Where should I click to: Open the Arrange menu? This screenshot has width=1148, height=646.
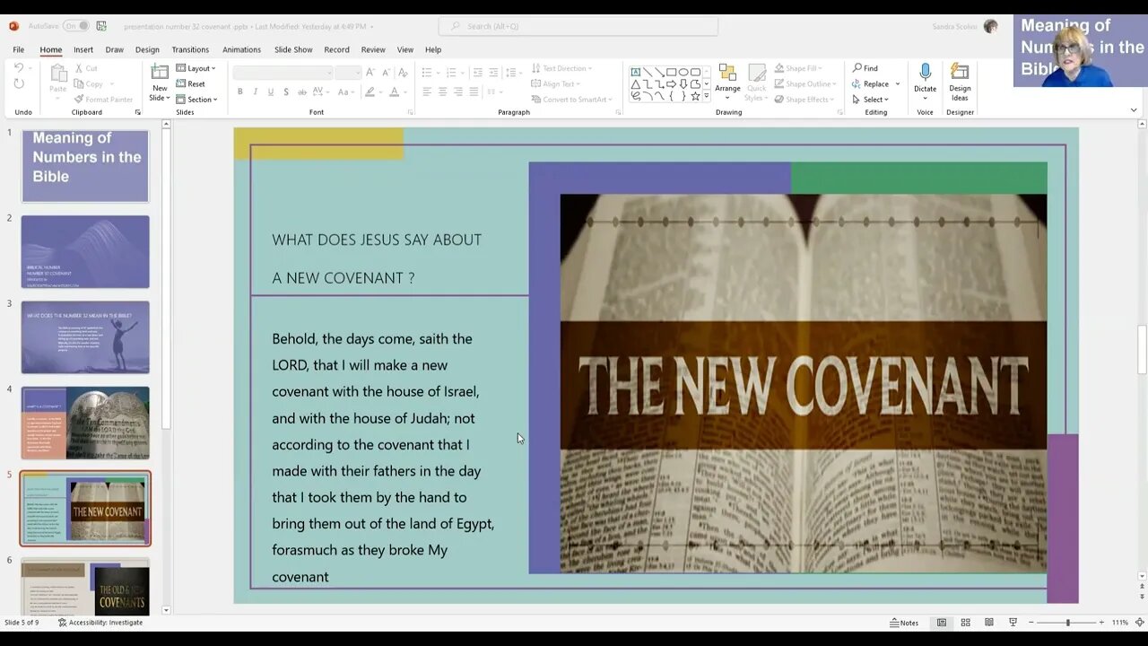(727, 82)
